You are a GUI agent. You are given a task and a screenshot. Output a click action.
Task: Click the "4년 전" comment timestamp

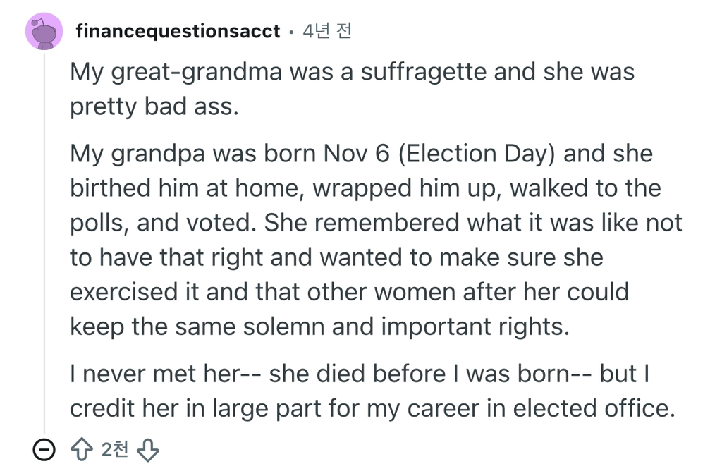point(326,32)
